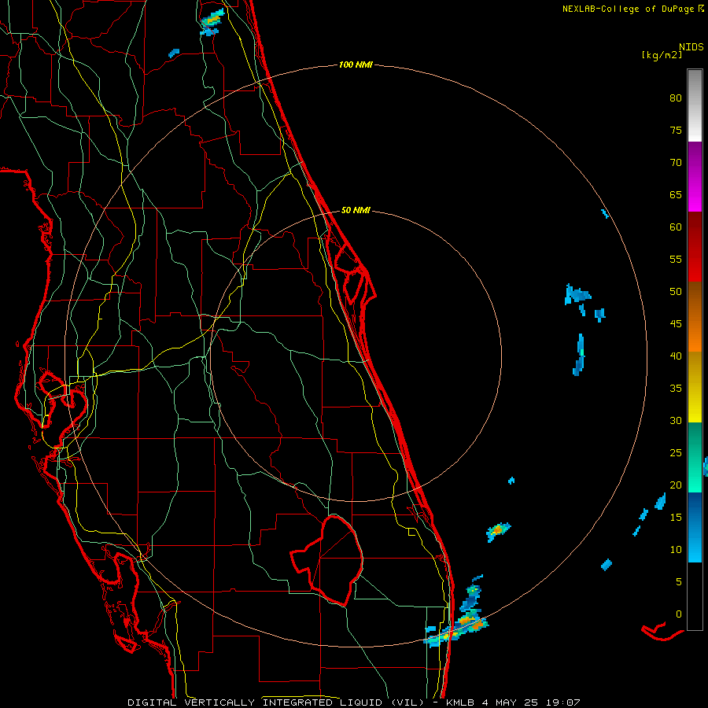Click the 19:07 timestamp in the caption
Viewport: 708px width, 708px height.
click(563, 702)
